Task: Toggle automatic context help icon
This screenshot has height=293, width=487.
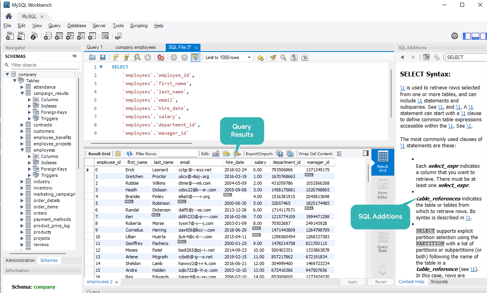Action: tap(427, 57)
